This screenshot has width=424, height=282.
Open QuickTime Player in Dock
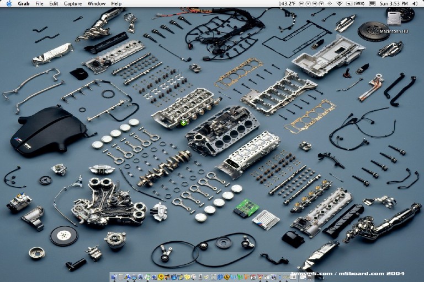click(x=154, y=277)
